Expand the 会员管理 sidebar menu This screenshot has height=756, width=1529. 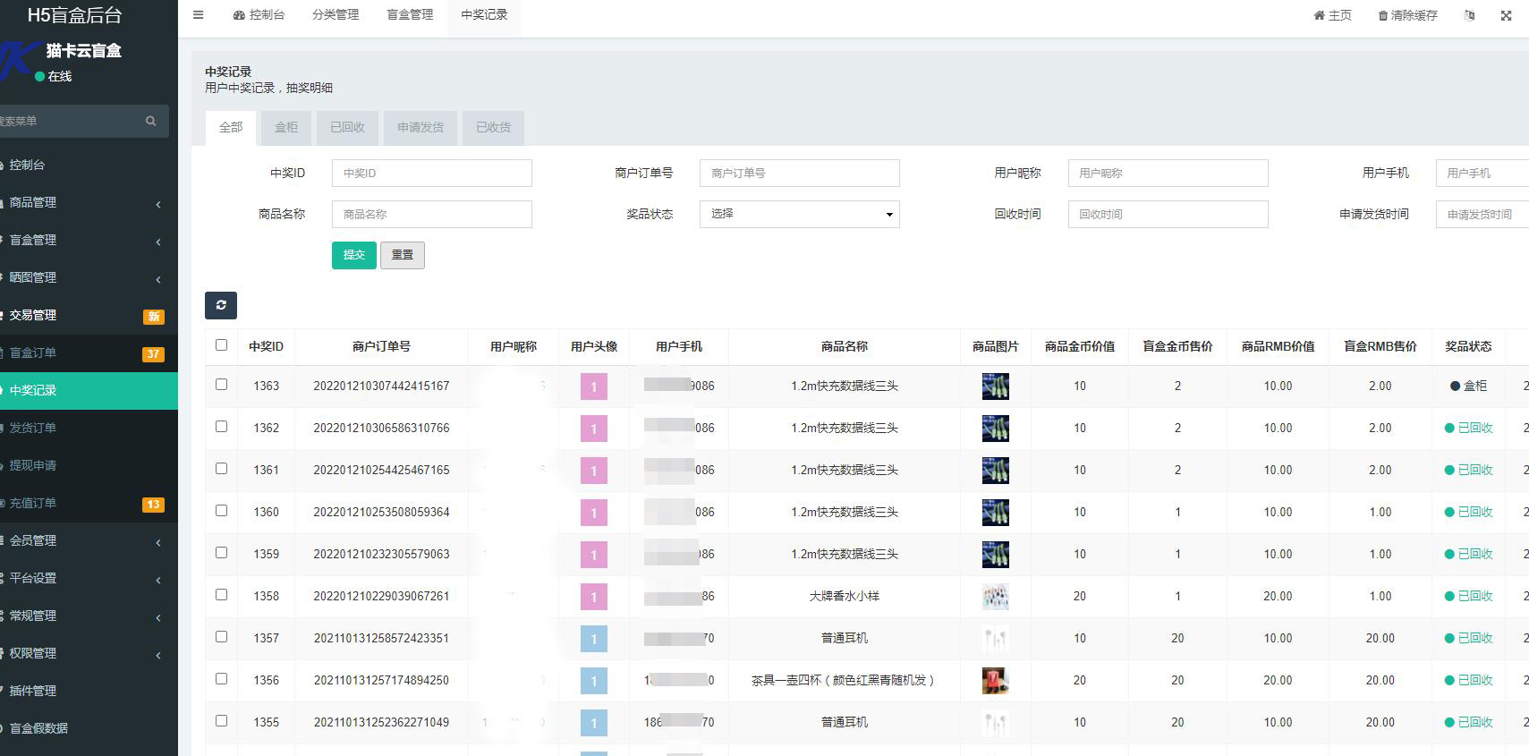click(89, 541)
